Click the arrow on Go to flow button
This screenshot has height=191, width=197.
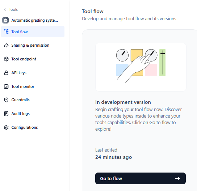click(x=177, y=178)
